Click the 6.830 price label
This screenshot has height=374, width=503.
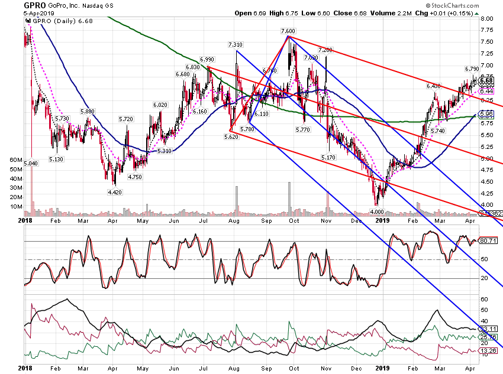click(193, 67)
